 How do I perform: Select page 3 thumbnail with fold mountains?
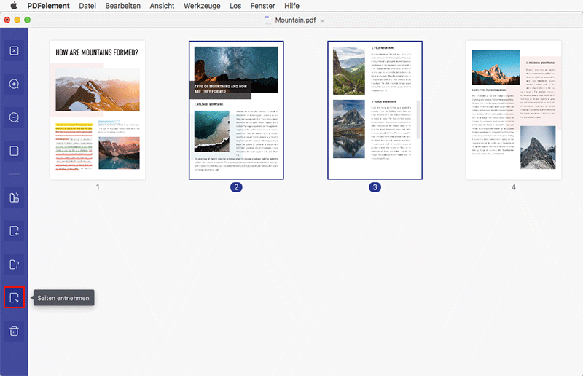pos(375,110)
